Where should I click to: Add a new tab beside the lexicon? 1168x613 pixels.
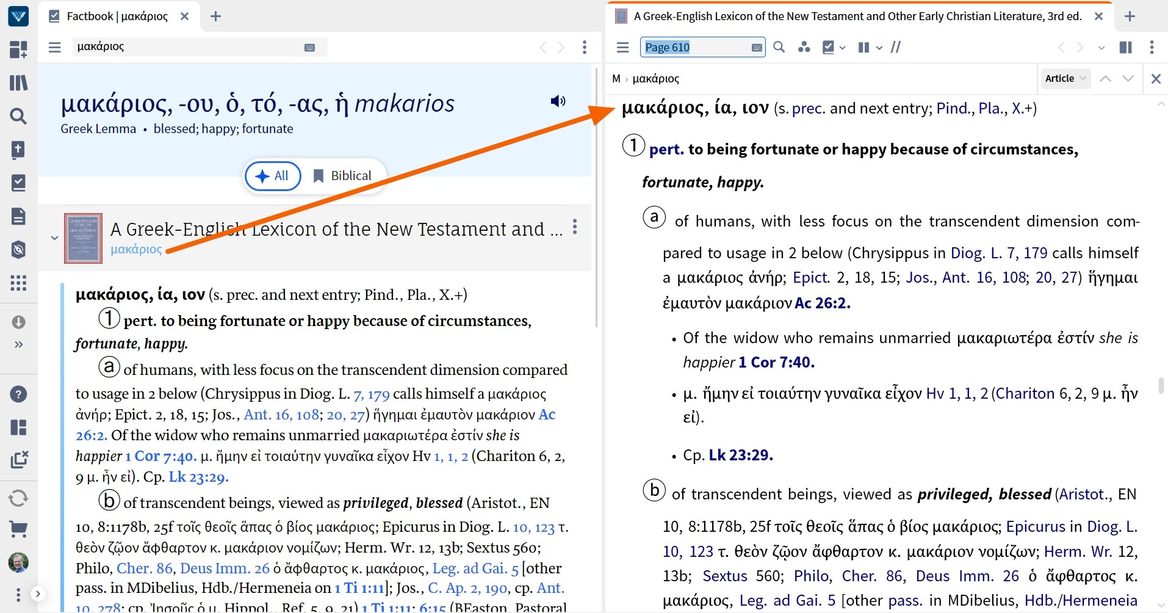pyautogui.click(x=1130, y=16)
